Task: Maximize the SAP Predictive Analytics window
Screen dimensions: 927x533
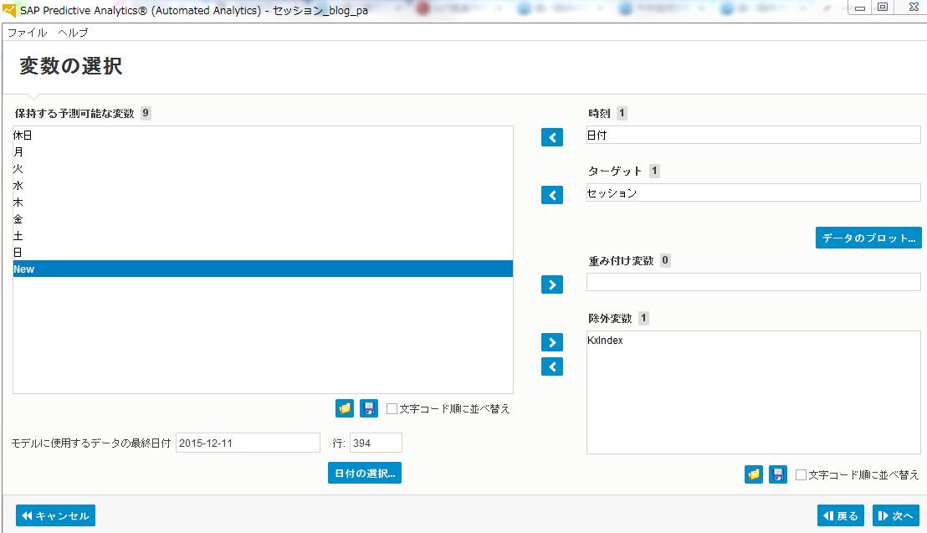Action: (x=882, y=8)
